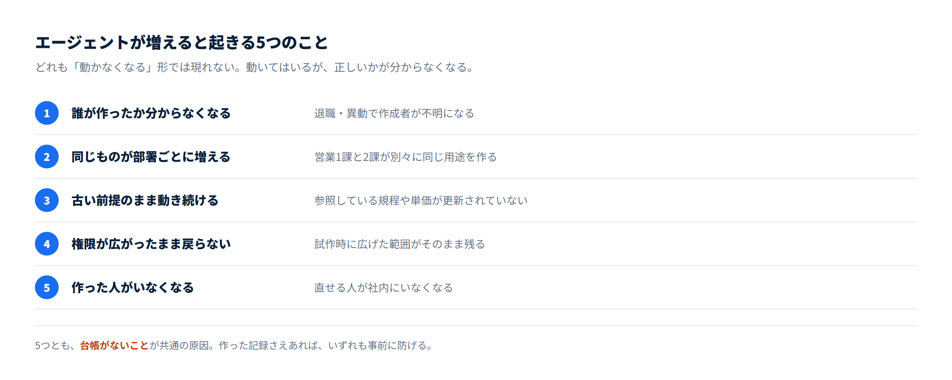Click description 直せる人が社内にいなくなる

pyautogui.click(x=384, y=288)
